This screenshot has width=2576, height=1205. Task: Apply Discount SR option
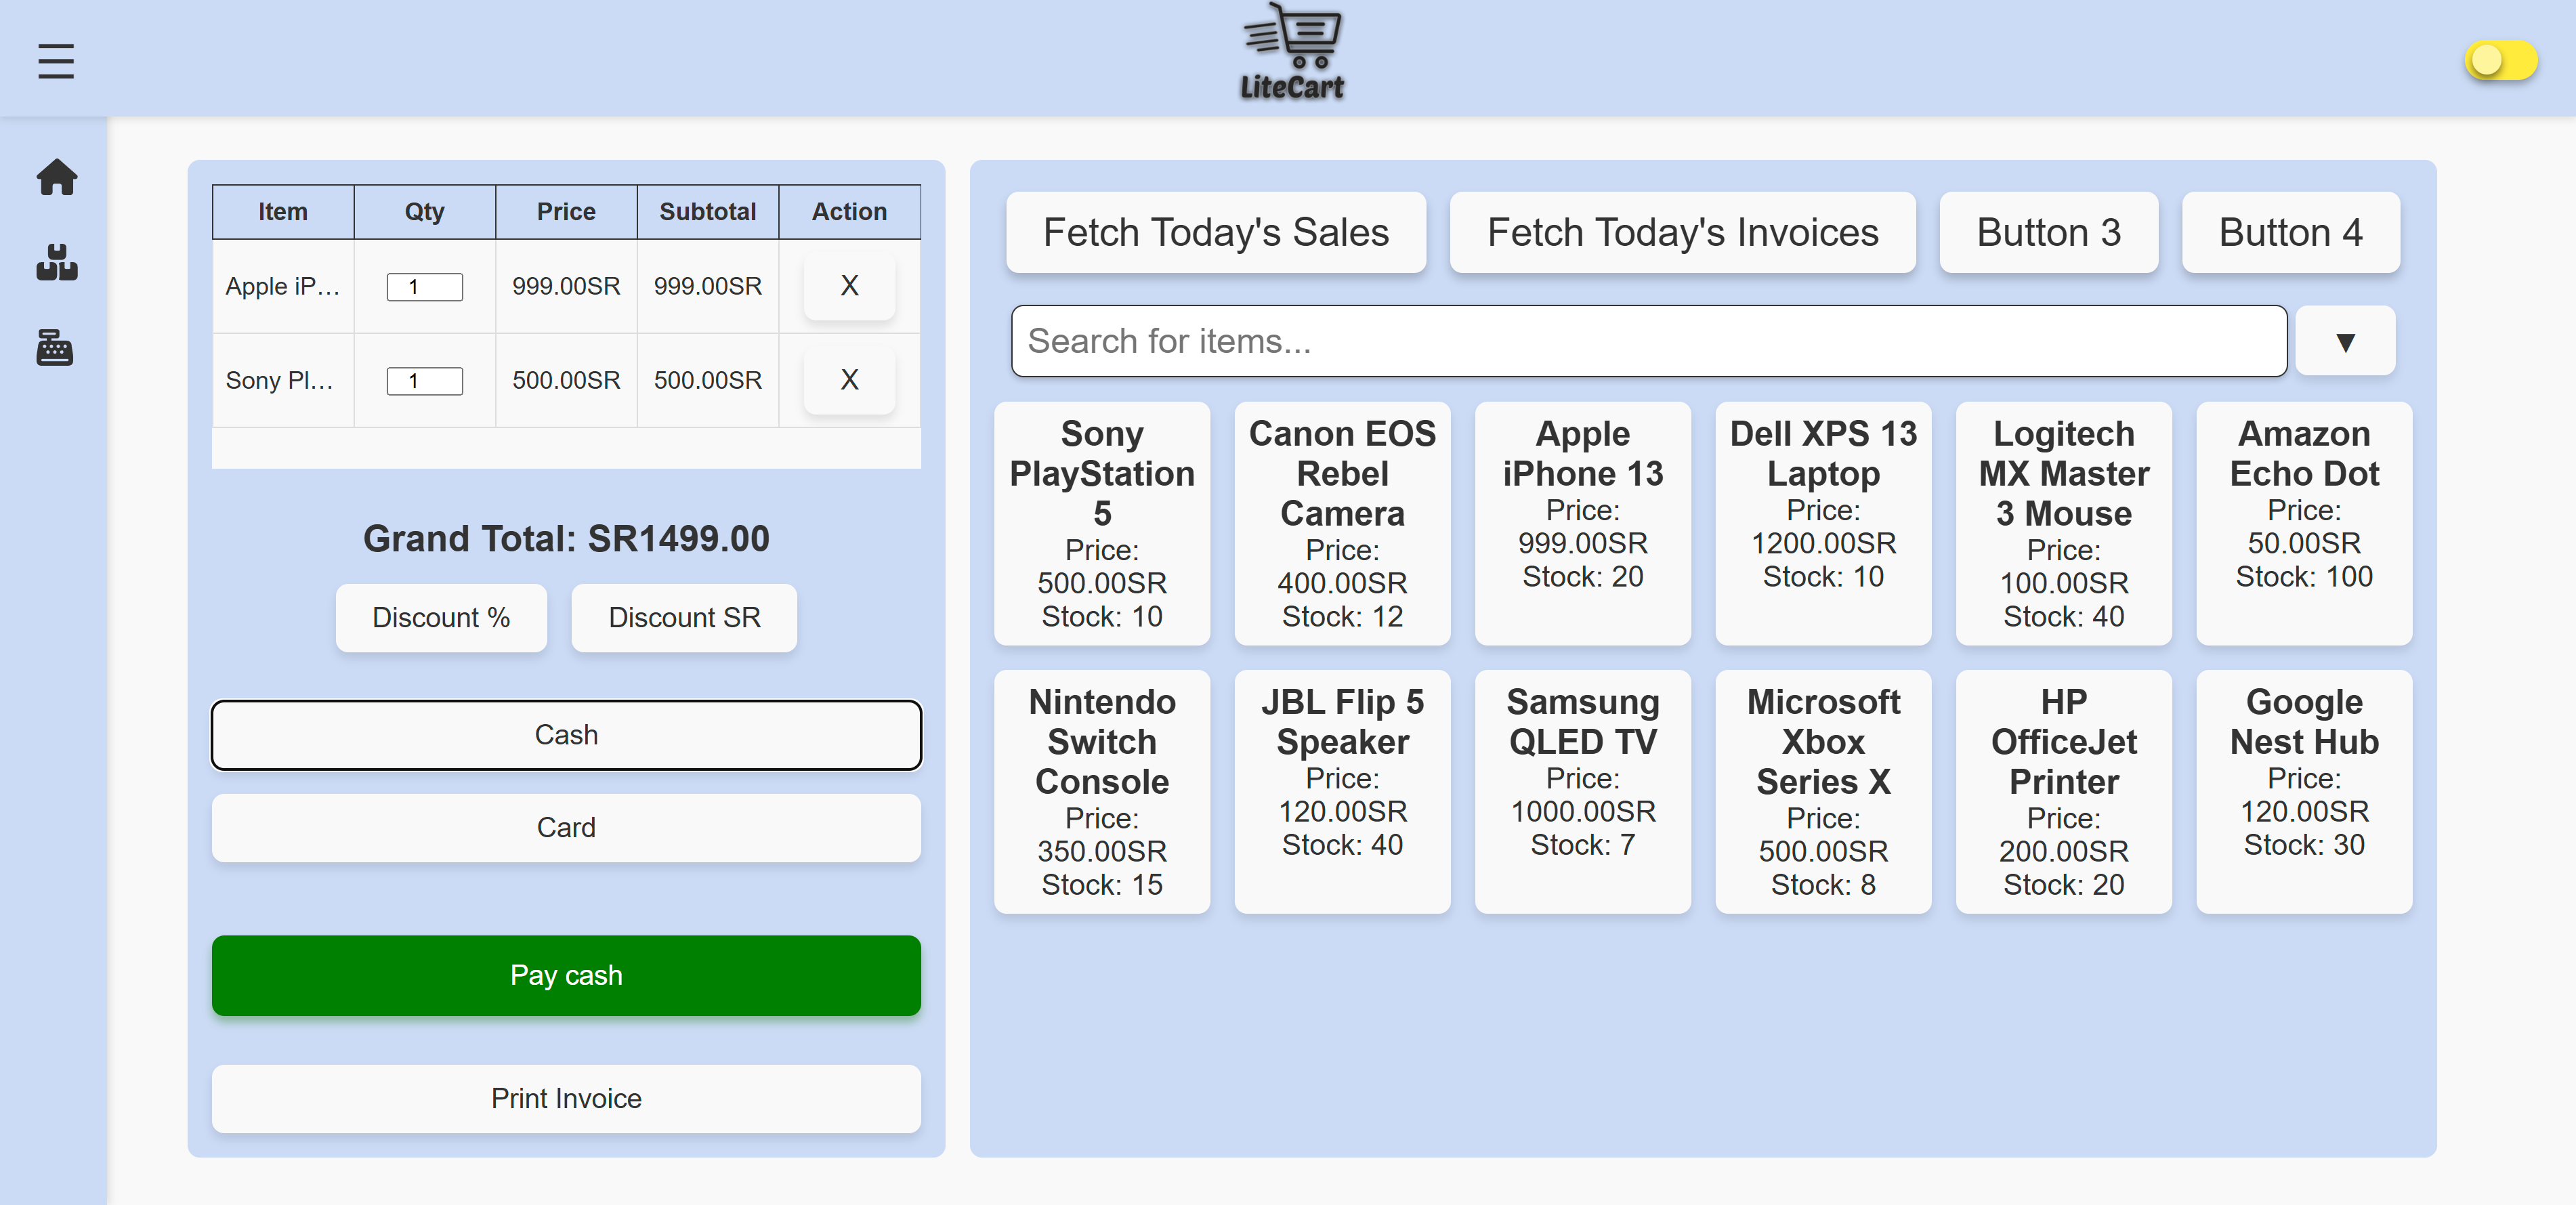684,618
